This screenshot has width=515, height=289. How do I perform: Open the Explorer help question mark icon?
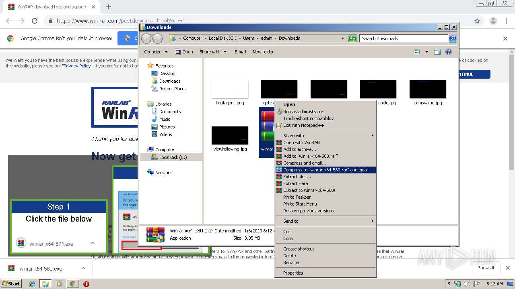(x=449, y=52)
